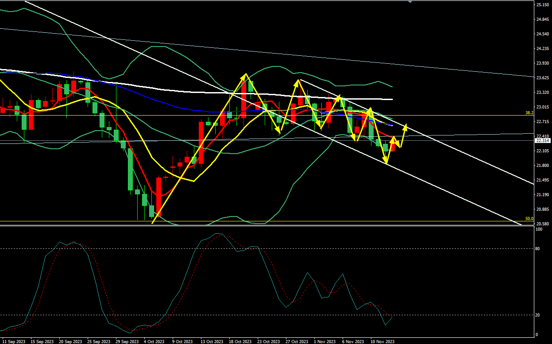Click the chart shift triangle marker at top
Image resolution: width=552 pixels, height=344 pixels.
click(x=410, y=2)
